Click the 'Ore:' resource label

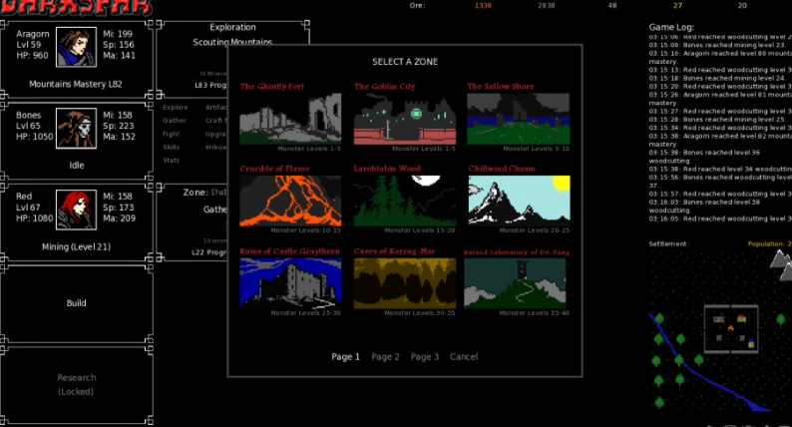pos(417,6)
